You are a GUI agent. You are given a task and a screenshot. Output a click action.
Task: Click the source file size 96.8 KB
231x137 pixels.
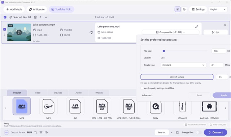click(x=68, y=30)
